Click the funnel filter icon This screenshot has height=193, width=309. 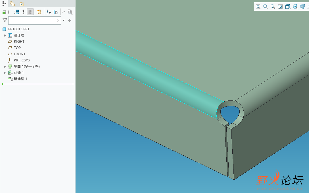point(5,20)
